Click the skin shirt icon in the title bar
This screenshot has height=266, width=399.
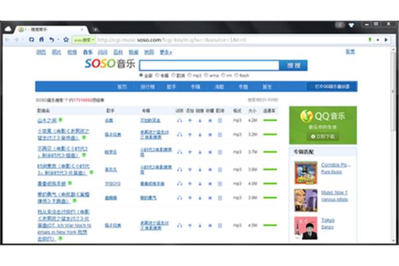pos(351,25)
